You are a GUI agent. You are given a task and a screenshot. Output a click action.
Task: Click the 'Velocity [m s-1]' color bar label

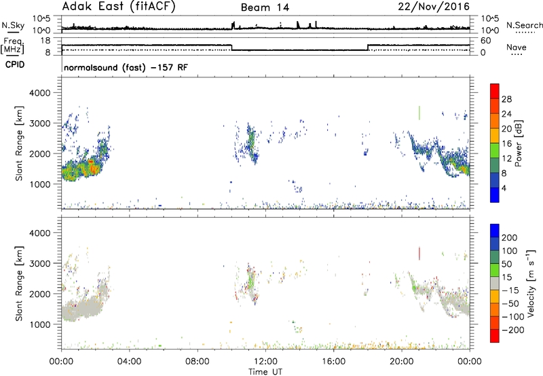530,283
